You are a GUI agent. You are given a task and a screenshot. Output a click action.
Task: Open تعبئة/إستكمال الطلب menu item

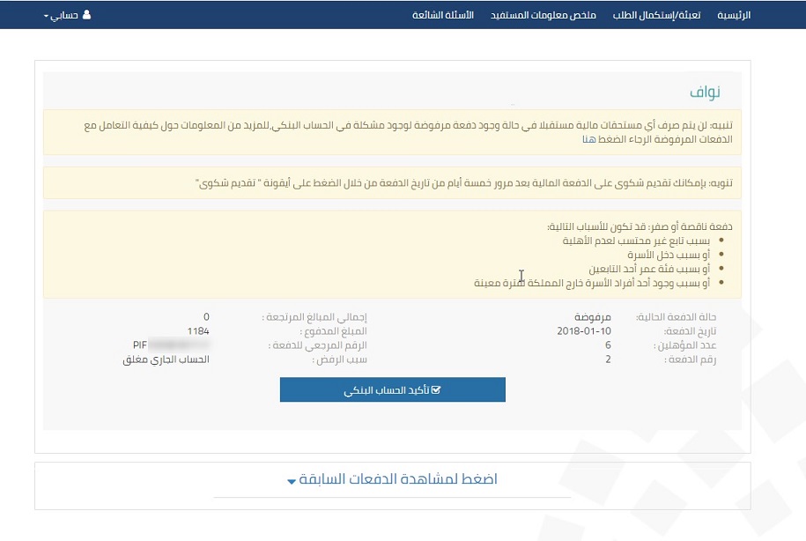[x=656, y=15]
